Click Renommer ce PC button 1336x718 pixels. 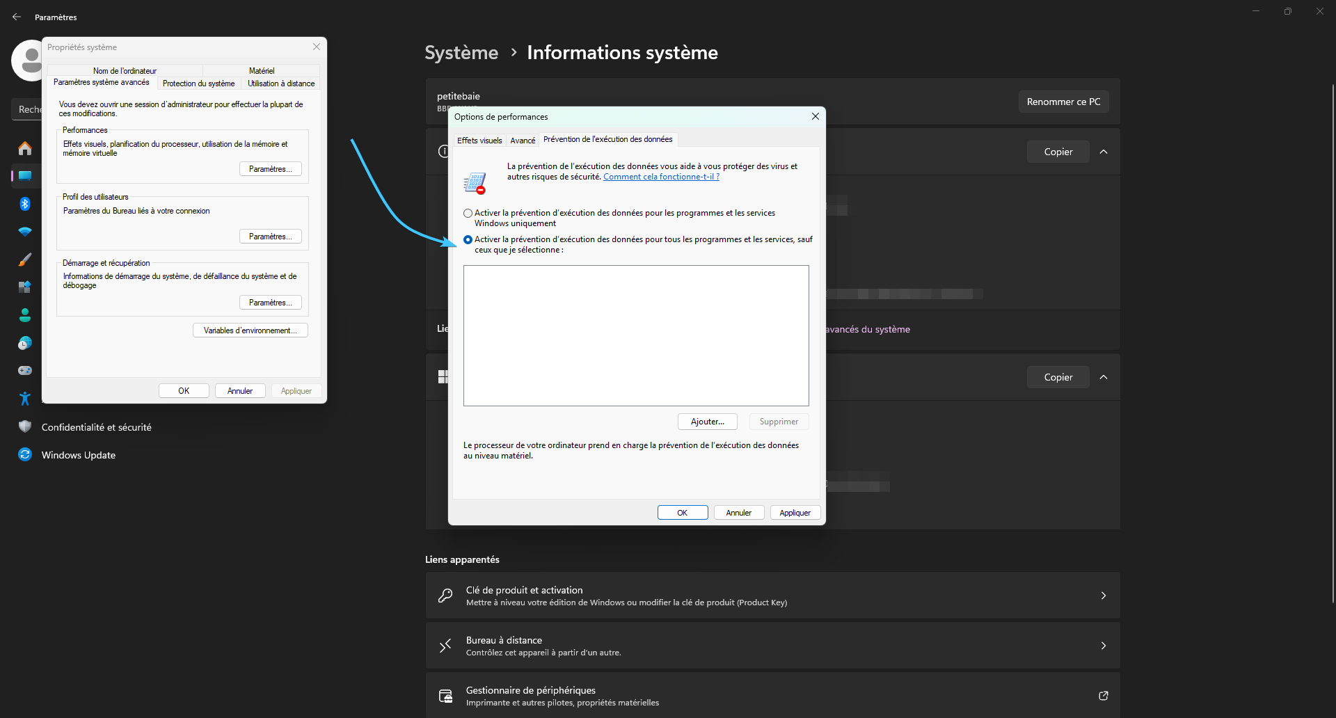point(1064,102)
